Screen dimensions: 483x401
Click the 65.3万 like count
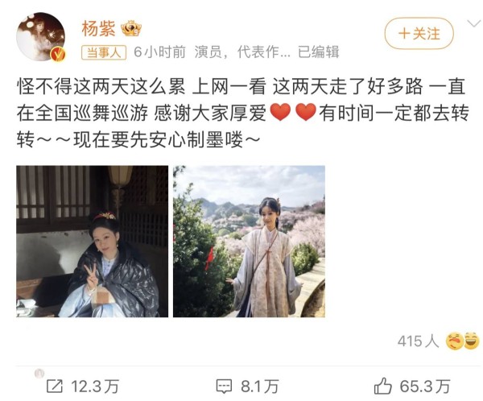(x=424, y=387)
